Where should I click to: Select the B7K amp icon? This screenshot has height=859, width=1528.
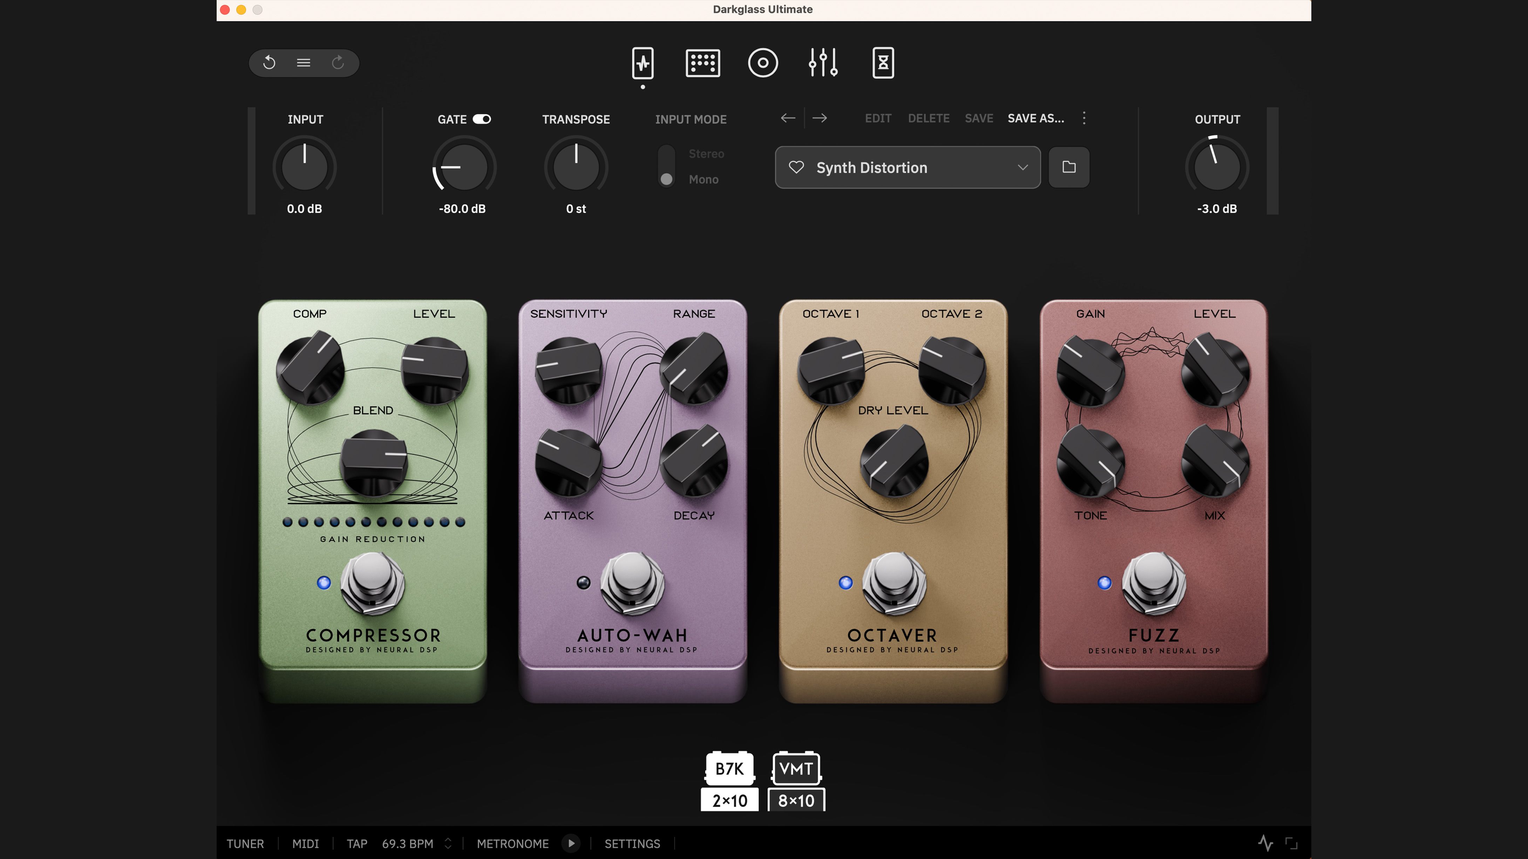[x=729, y=768]
